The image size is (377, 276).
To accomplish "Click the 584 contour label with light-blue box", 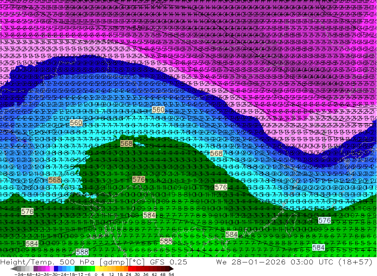I will pos(319,247).
